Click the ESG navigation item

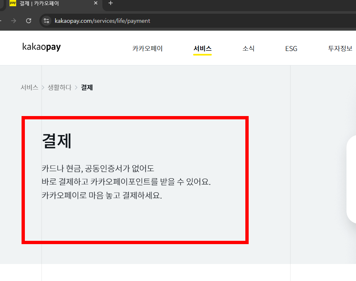(291, 48)
